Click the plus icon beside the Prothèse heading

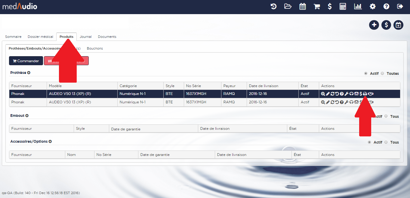point(29,73)
